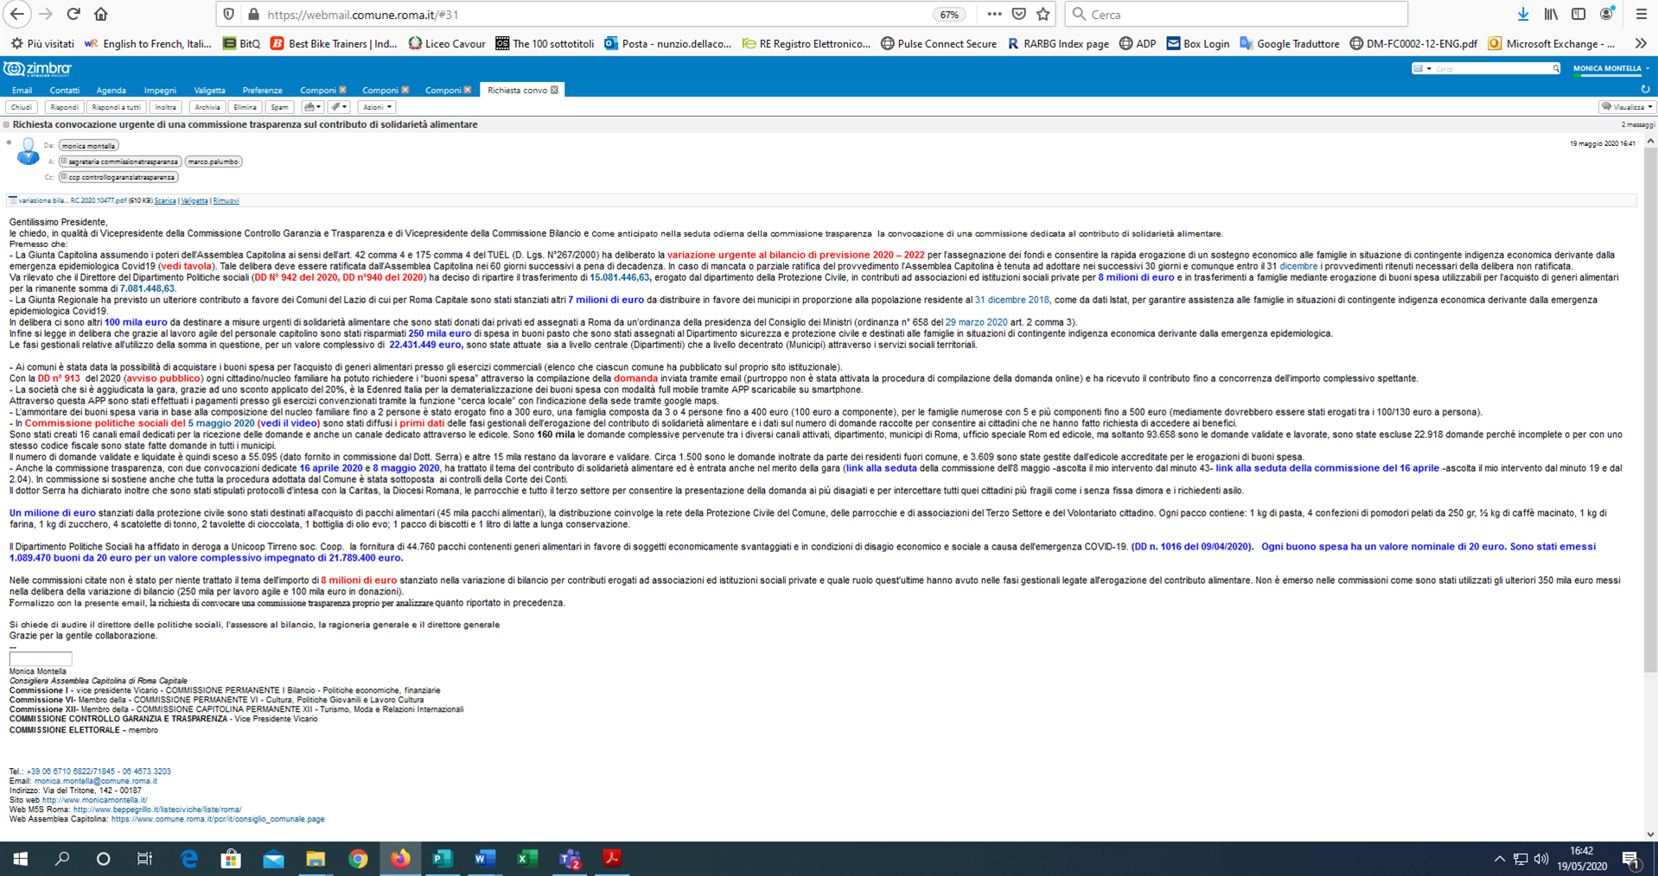Open Excel from the taskbar
Image resolution: width=1658 pixels, height=876 pixels.
tap(527, 858)
